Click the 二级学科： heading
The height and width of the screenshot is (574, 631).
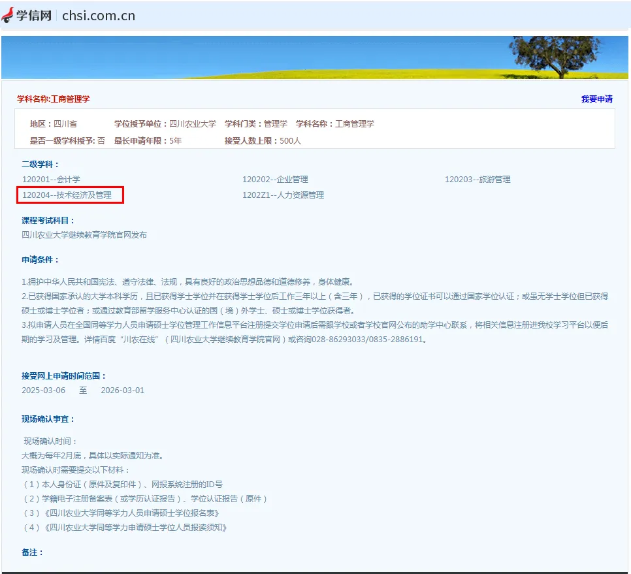[40, 164]
